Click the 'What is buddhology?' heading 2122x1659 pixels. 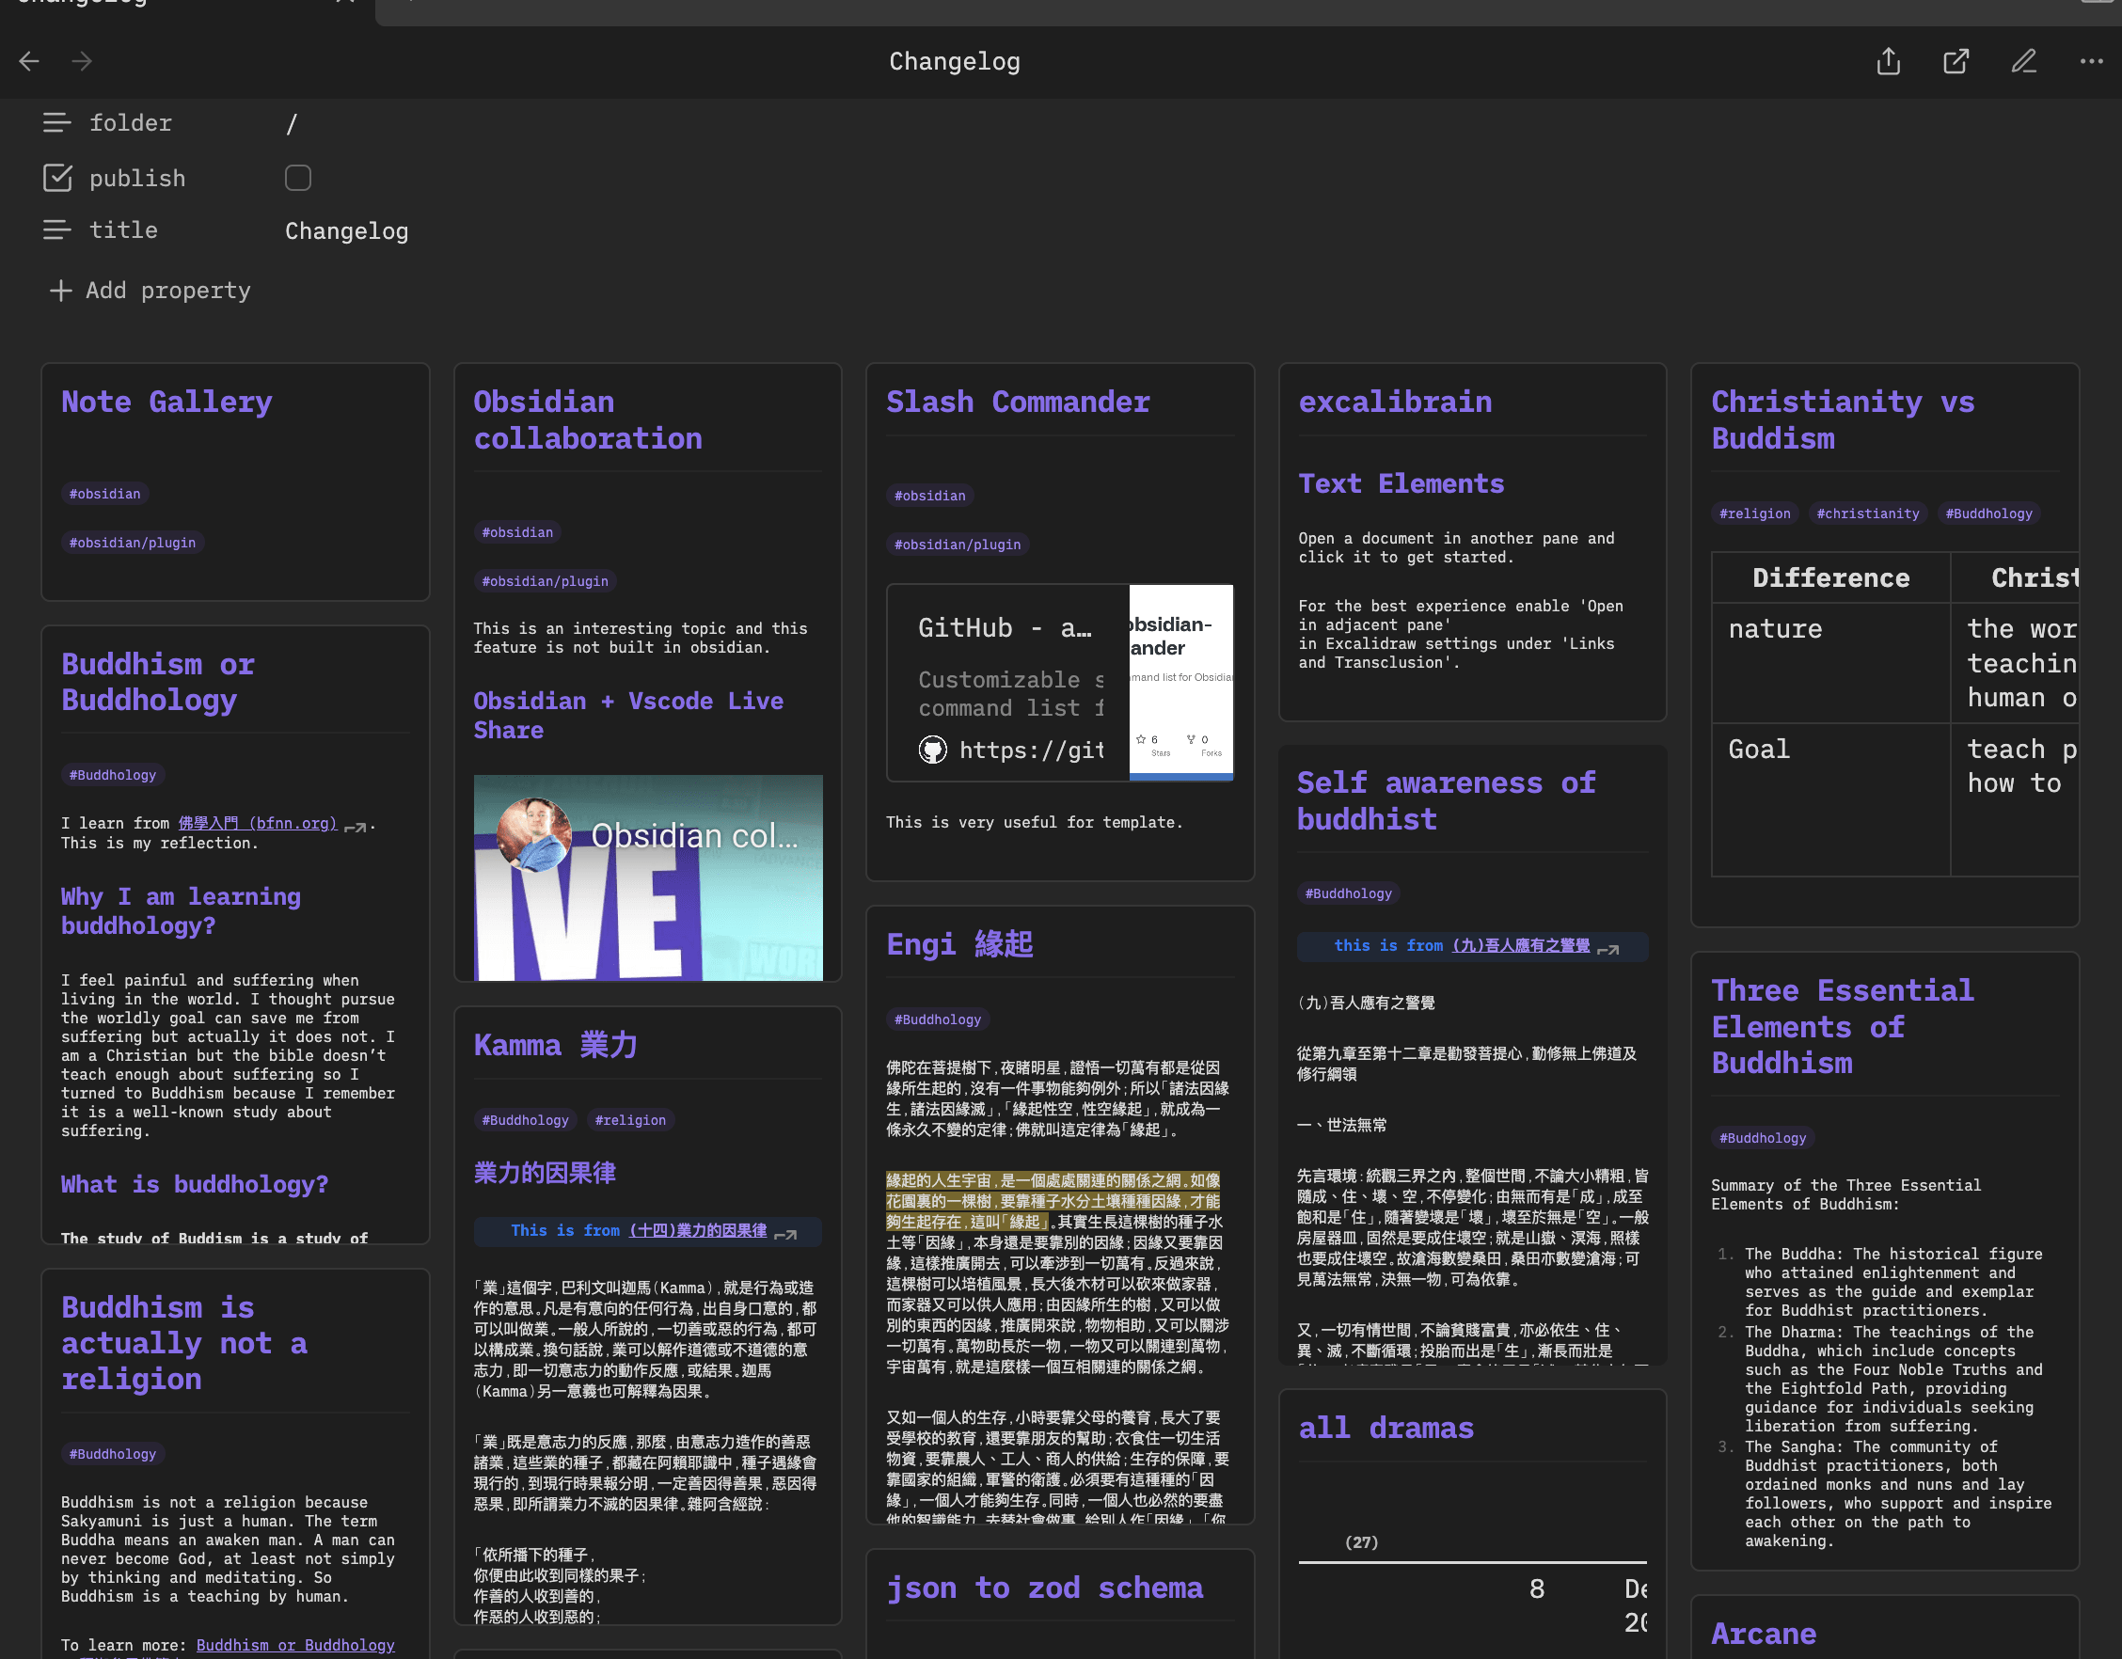pos(195,1184)
